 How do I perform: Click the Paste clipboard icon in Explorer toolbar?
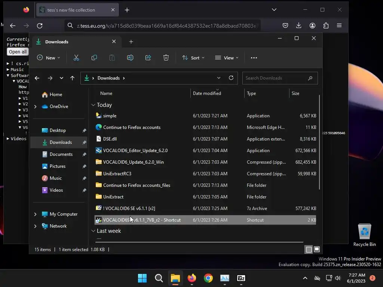click(112, 58)
